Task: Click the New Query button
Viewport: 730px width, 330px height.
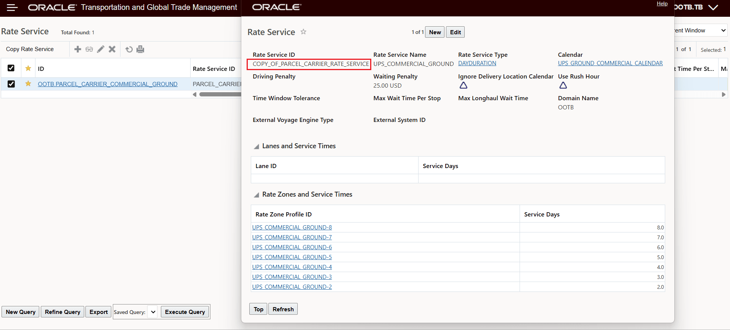Action: (x=21, y=312)
